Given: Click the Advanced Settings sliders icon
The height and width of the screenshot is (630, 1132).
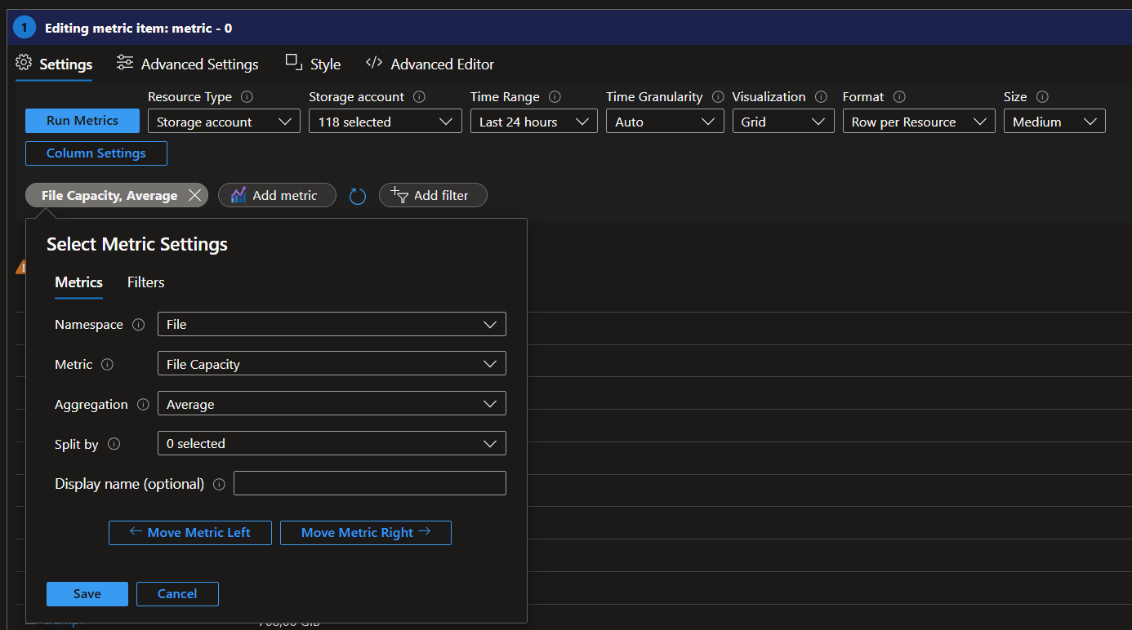Looking at the screenshot, I should click(x=125, y=63).
